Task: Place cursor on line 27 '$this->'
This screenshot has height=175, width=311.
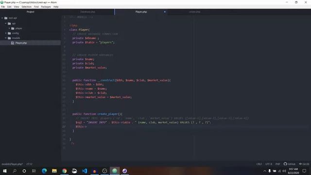Action: (81, 126)
